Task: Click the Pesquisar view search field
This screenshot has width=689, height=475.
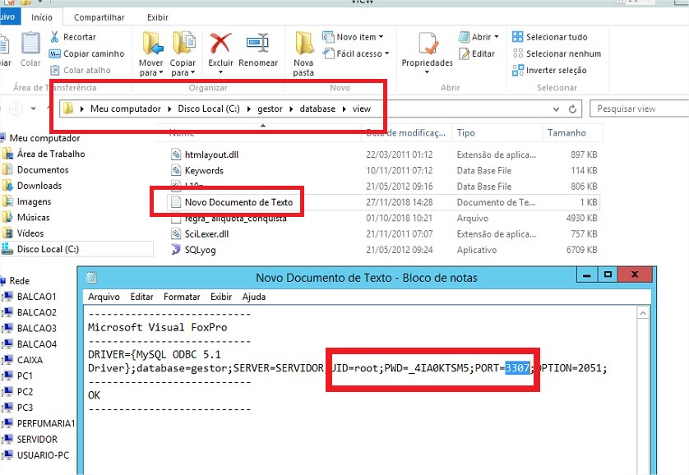Action: (633, 108)
